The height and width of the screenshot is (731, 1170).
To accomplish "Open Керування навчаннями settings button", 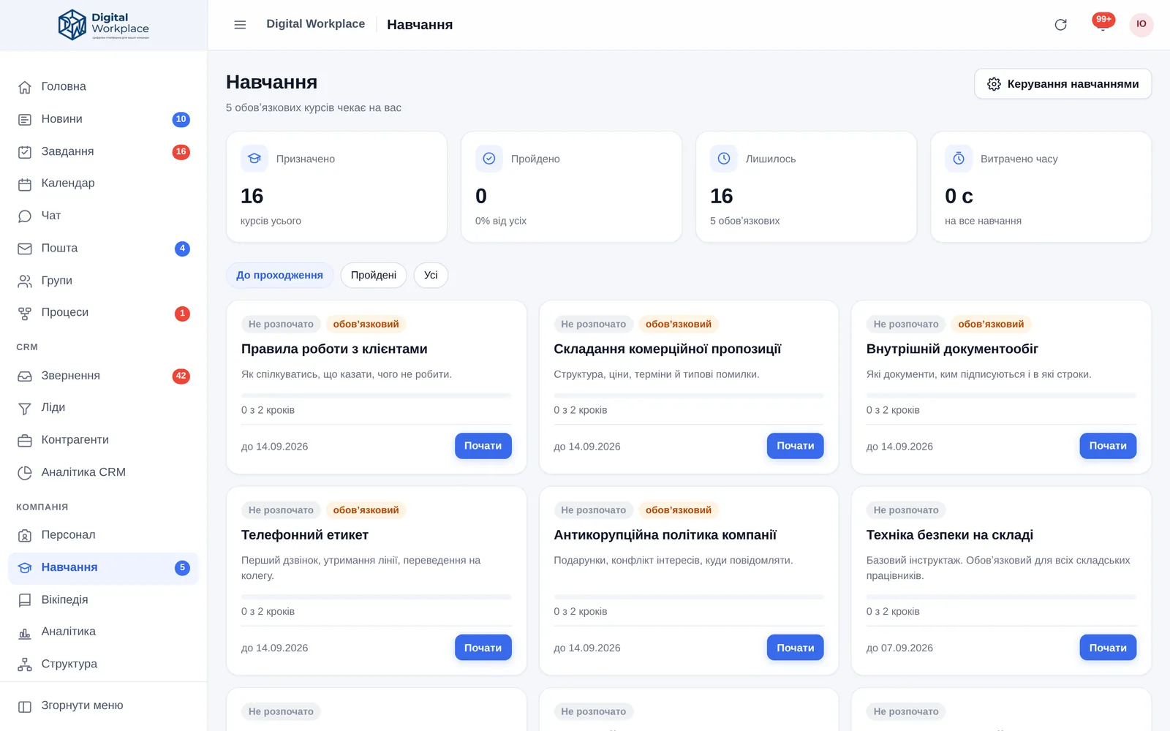I will pyautogui.click(x=1063, y=84).
